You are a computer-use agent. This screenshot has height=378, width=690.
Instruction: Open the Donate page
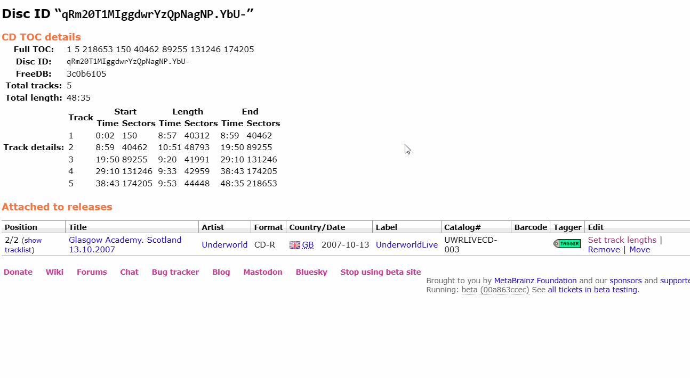(x=18, y=272)
